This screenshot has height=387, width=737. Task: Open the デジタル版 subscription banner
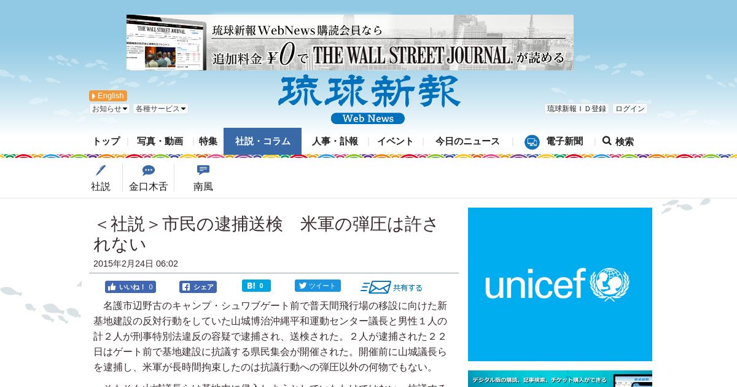(x=560, y=378)
